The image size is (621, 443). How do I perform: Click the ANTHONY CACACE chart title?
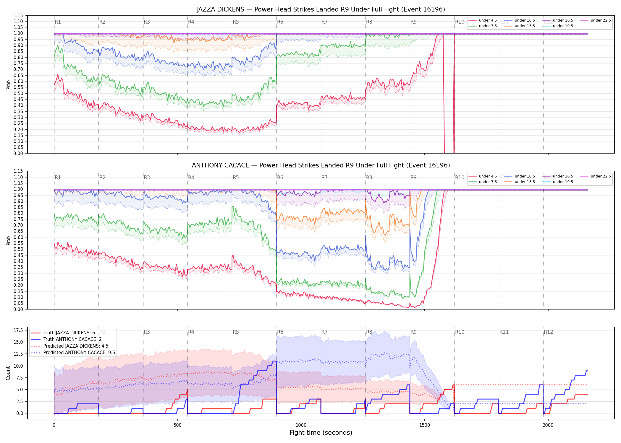(x=321, y=165)
